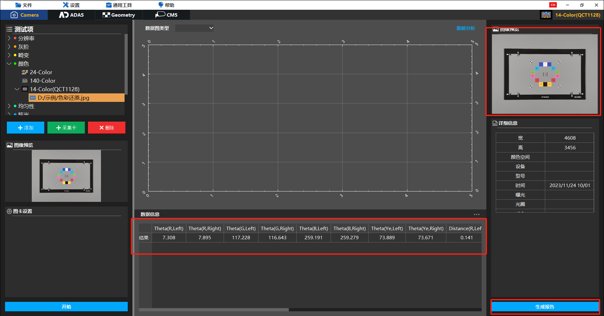Screen dimensions: 604x316
Task: Expand the 分辨率 resolution tree node
Action: coord(9,38)
